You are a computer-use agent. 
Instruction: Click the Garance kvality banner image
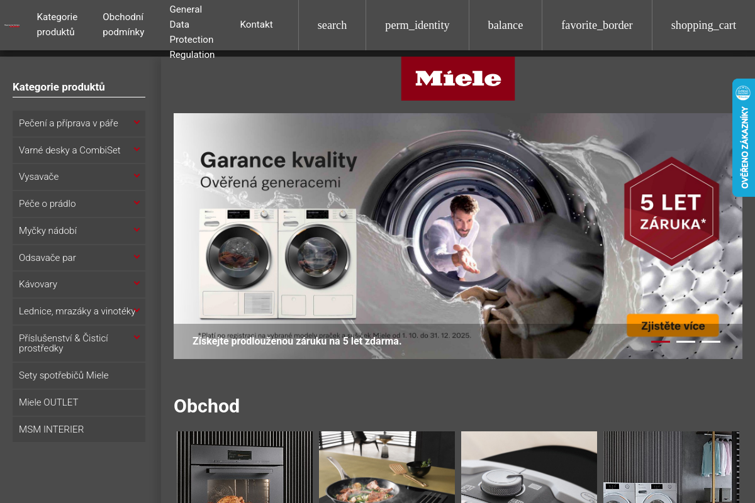coord(458,236)
